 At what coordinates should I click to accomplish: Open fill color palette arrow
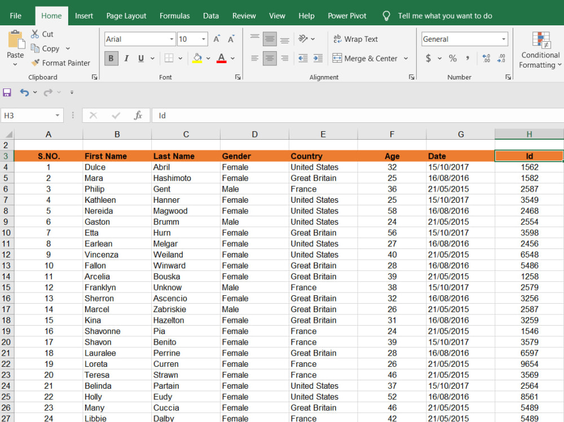point(208,58)
